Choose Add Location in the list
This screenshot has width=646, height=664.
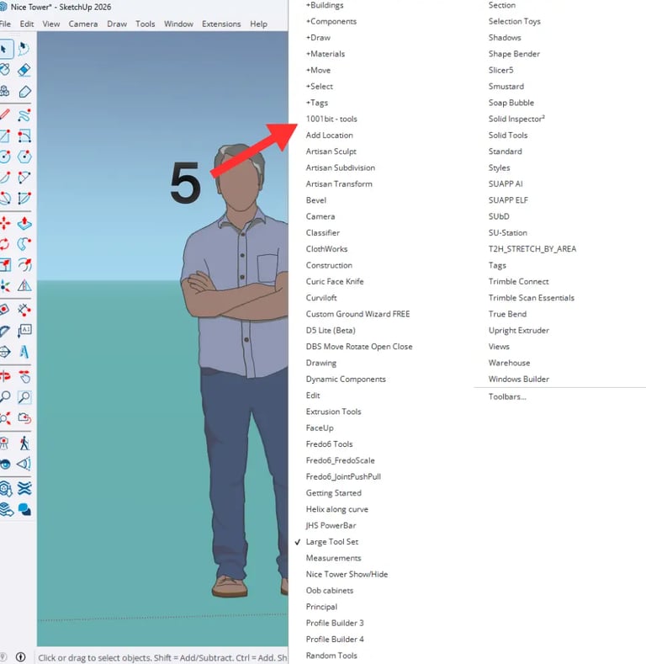[329, 135]
